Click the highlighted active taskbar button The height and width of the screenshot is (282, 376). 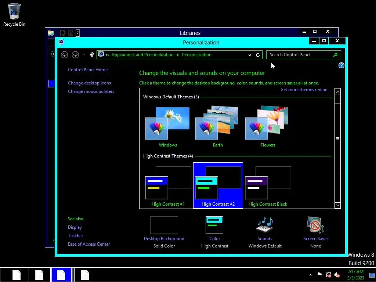[61, 275]
